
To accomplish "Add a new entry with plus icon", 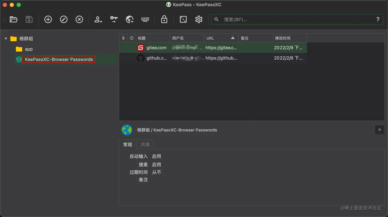I will (x=48, y=19).
